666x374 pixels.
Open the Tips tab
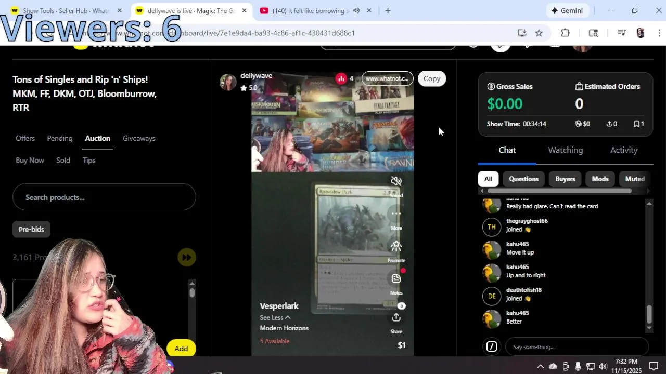click(89, 160)
